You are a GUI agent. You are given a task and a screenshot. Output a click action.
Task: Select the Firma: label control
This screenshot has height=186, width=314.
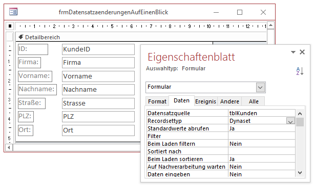(29, 63)
